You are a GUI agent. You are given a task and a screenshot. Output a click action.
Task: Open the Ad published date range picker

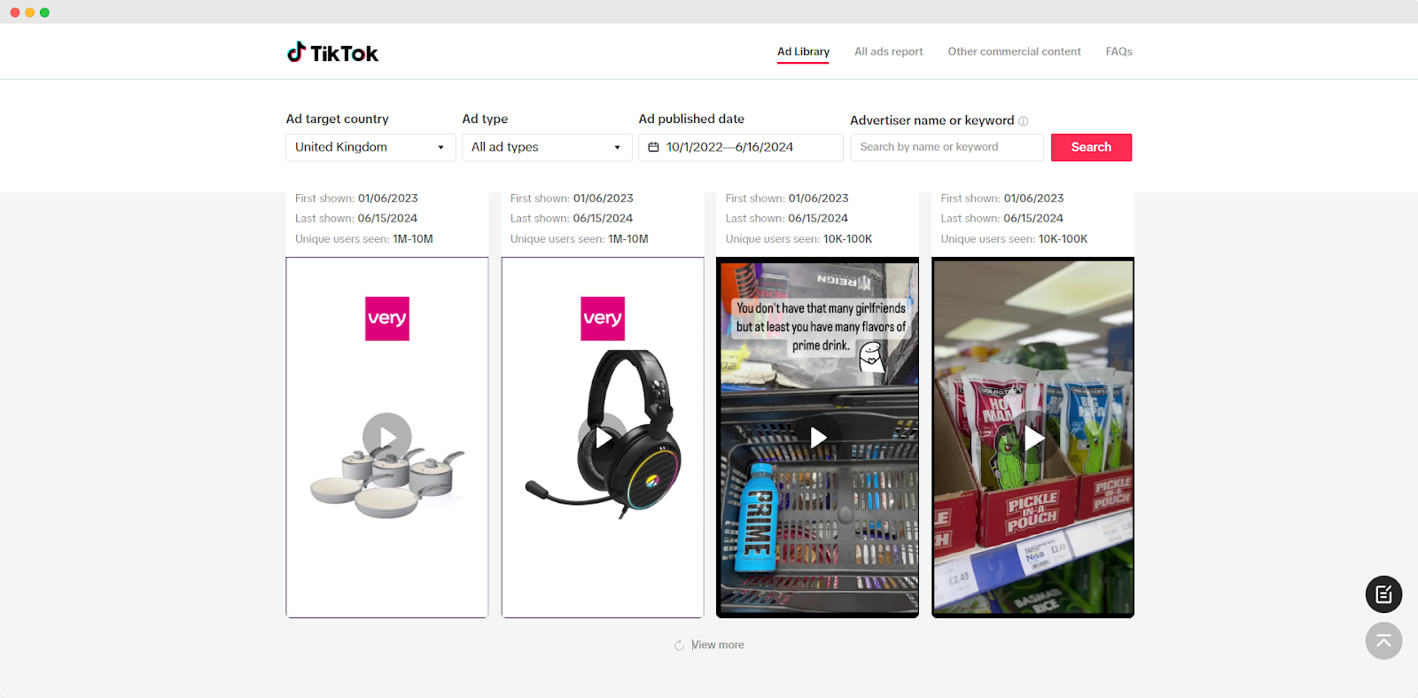[741, 147]
